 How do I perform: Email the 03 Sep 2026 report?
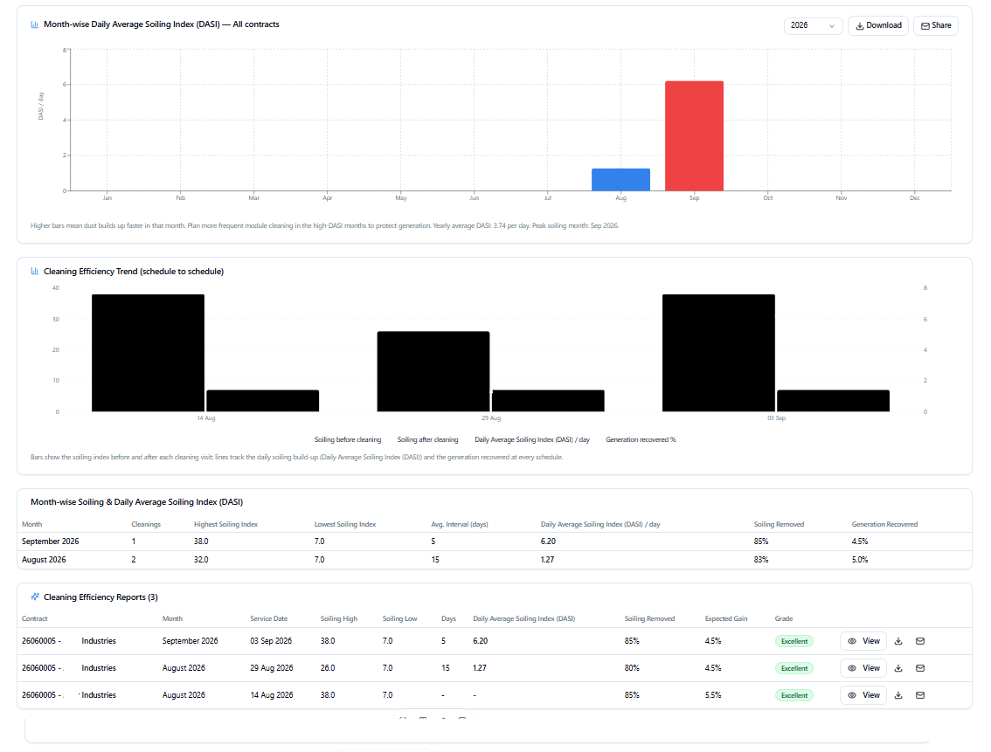[920, 641]
